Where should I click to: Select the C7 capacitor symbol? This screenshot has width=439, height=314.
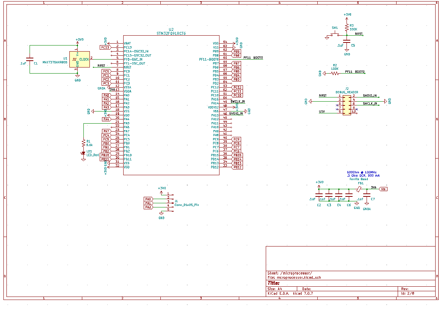tap(367, 195)
